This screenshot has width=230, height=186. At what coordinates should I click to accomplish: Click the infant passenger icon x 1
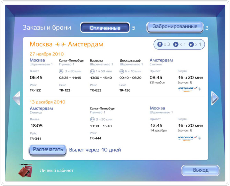(191, 45)
